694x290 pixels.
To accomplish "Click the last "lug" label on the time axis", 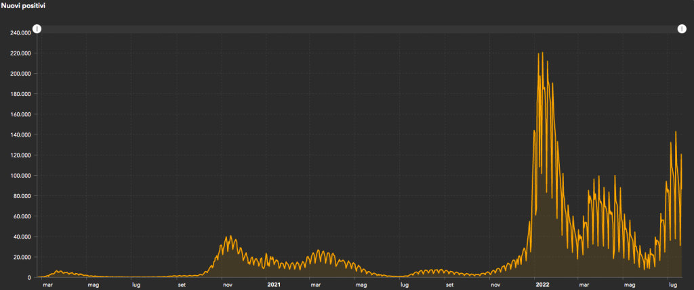I will (672, 285).
